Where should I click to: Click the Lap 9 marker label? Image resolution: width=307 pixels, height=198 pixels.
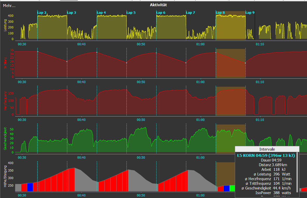point(250,12)
